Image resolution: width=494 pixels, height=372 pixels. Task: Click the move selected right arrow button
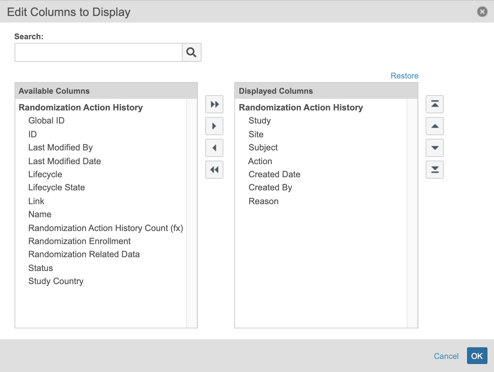pyautogui.click(x=214, y=126)
